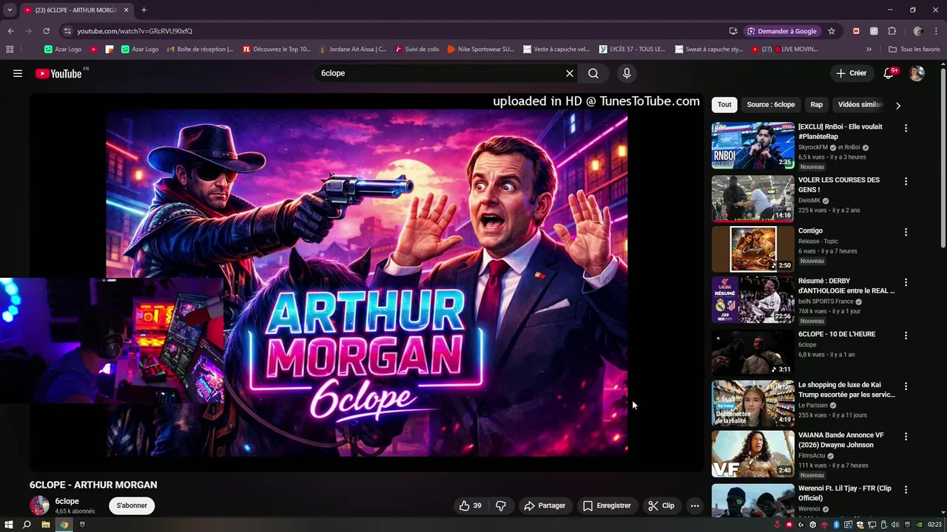Open site information icon in address bar

coord(67,31)
